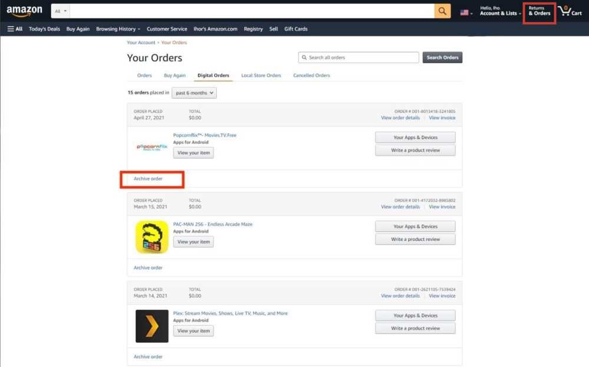The height and width of the screenshot is (367, 589).
Task: Click the Popcornflix product thumbnail
Action: 152,147
